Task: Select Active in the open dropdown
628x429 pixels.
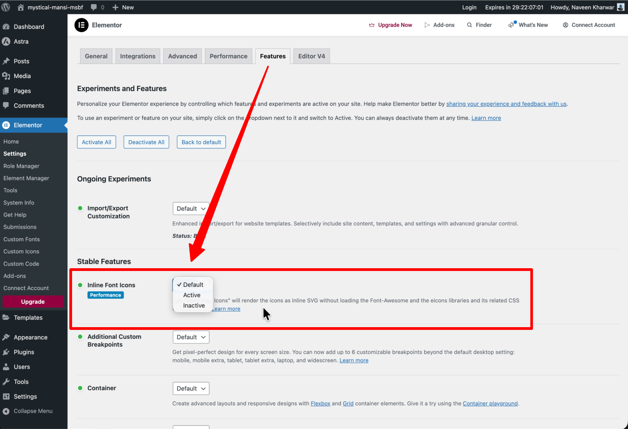Action: coord(192,295)
